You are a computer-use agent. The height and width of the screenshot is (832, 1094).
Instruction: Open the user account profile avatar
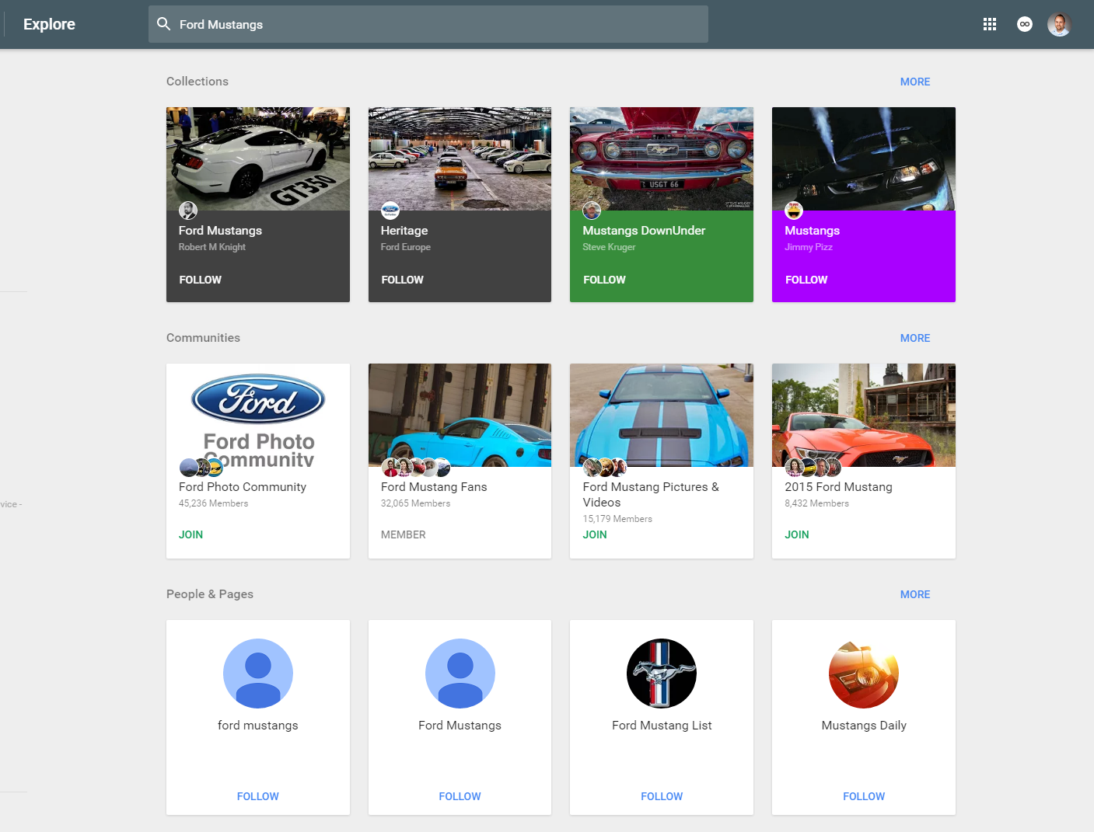pyautogui.click(x=1059, y=24)
